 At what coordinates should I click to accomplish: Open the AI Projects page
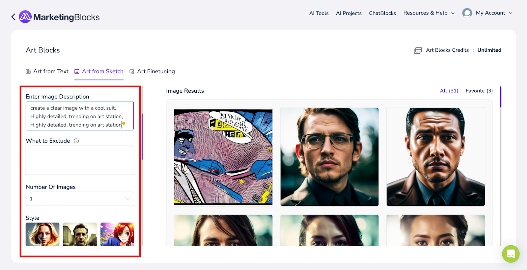[x=349, y=13]
